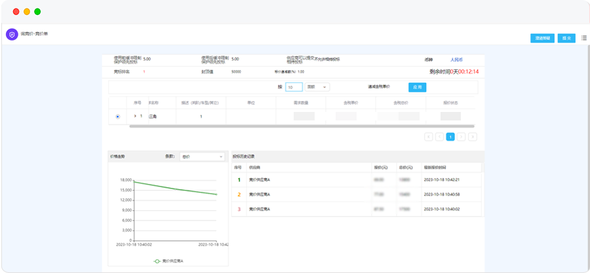Click the 含税总价 column header
The image size is (590, 273).
click(401, 103)
